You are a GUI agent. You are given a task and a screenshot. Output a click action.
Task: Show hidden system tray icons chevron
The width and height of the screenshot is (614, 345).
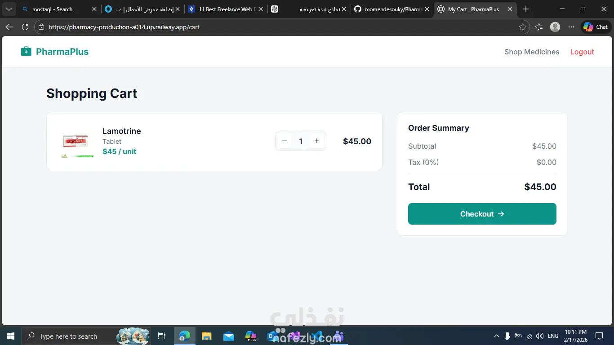point(496,336)
